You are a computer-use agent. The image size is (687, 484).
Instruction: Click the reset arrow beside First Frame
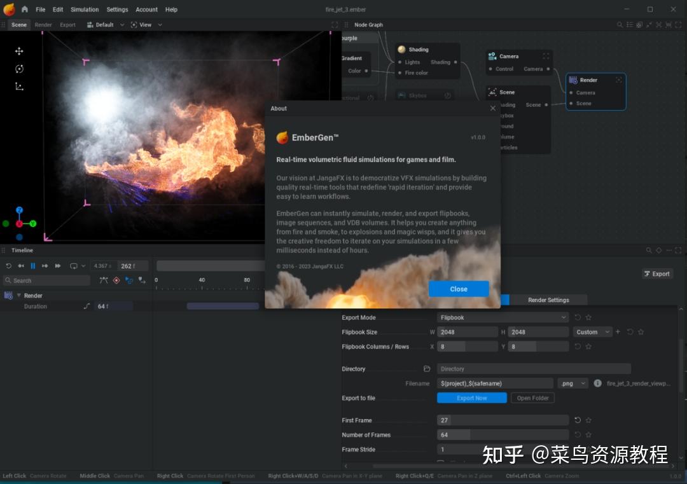pos(577,420)
